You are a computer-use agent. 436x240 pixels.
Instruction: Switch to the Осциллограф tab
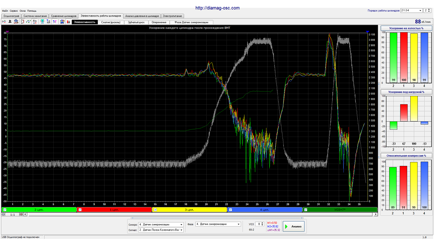pos(11,16)
